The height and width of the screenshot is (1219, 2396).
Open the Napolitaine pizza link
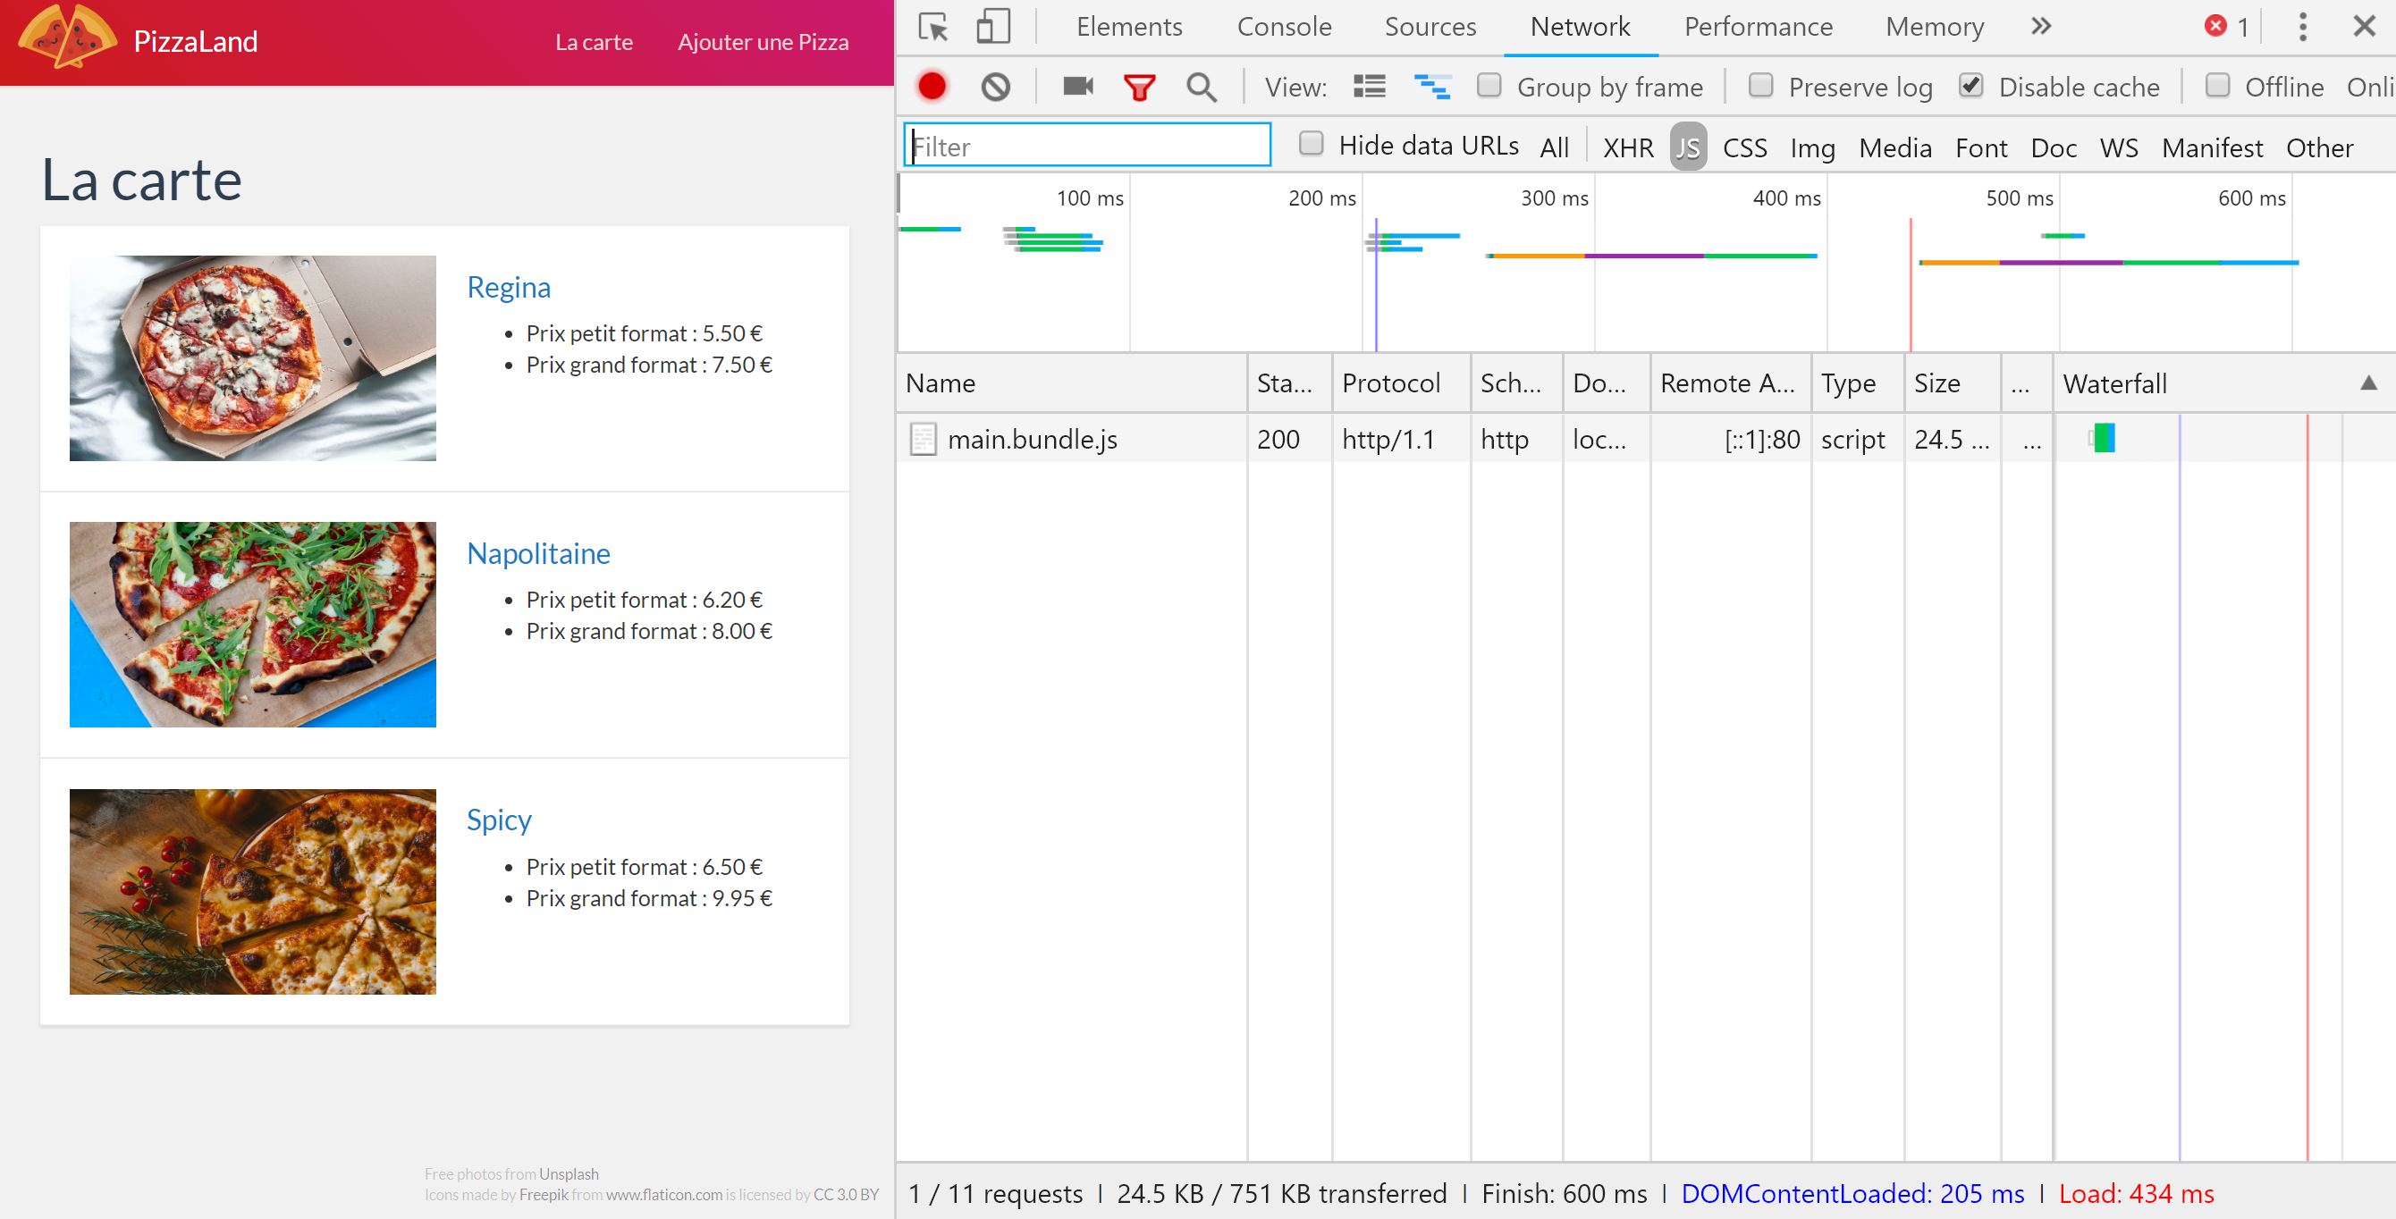click(x=538, y=553)
